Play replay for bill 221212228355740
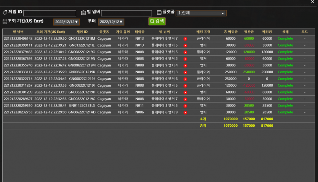318x182 pixels. [x=185, y=66]
